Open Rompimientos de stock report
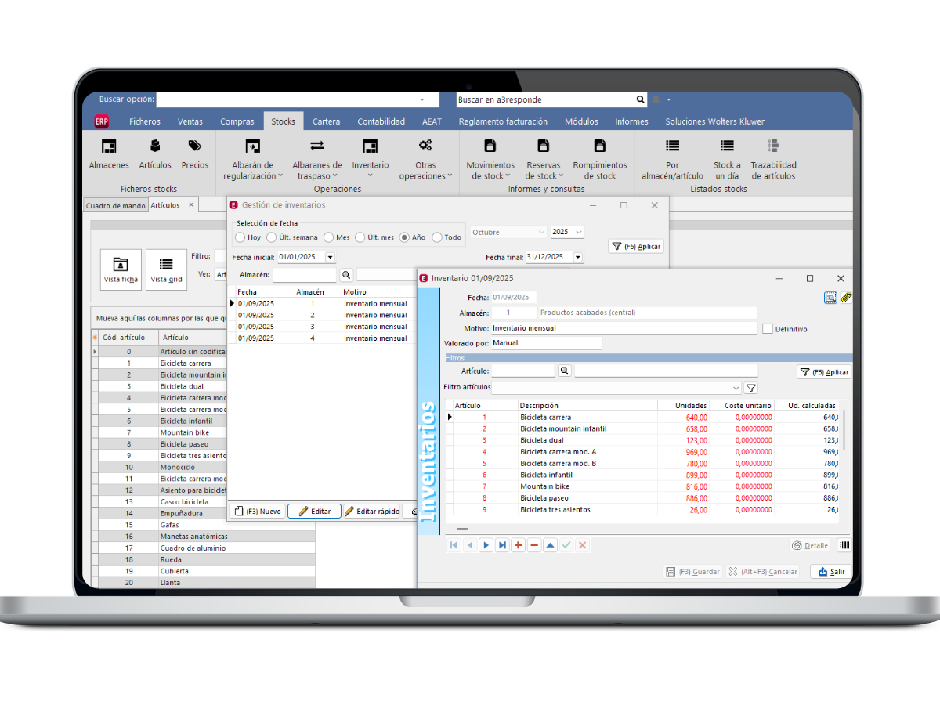The image size is (940, 705). pos(600,146)
